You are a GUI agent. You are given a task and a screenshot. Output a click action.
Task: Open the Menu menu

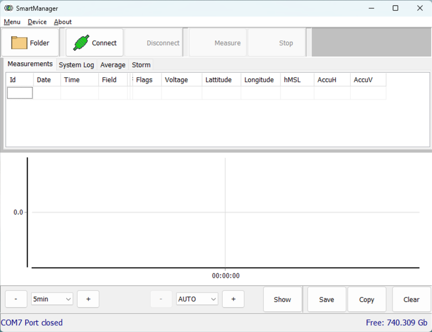[12, 22]
